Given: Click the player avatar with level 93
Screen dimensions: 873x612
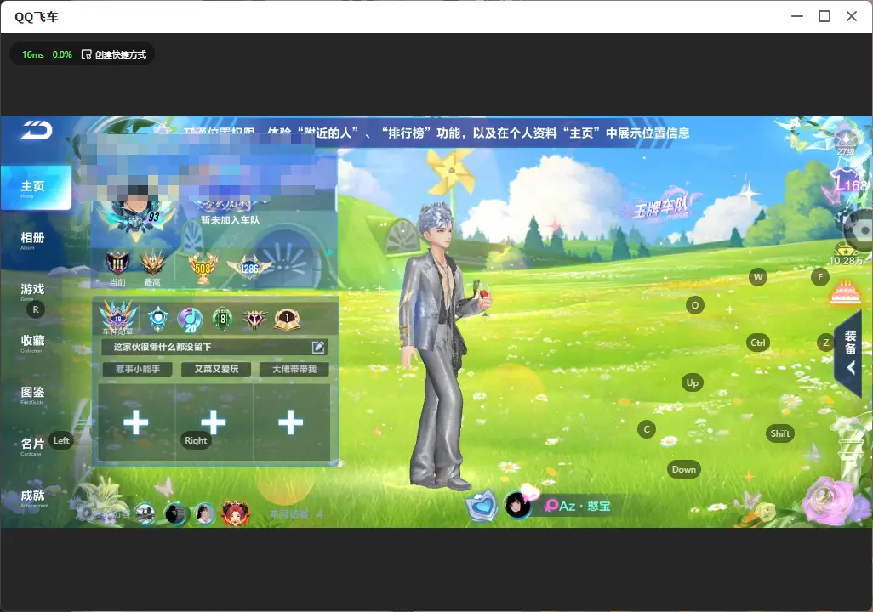Looking at the screenshot, I should 136,208.
